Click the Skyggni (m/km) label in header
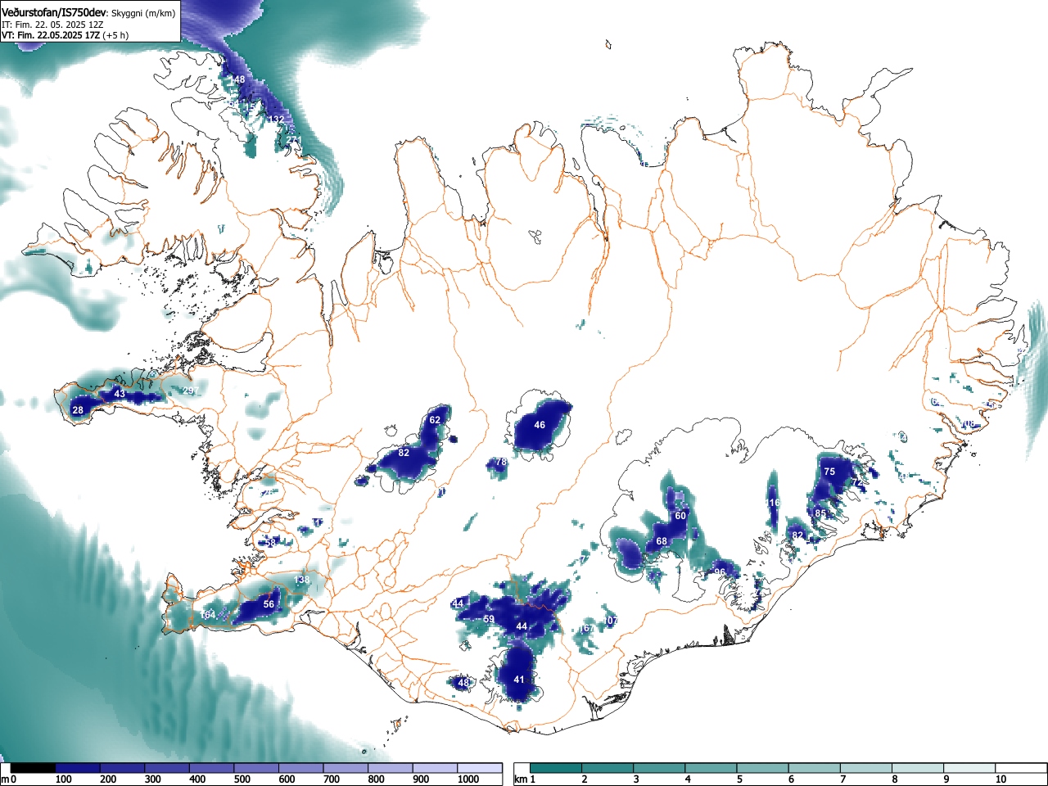 point(143,13)
